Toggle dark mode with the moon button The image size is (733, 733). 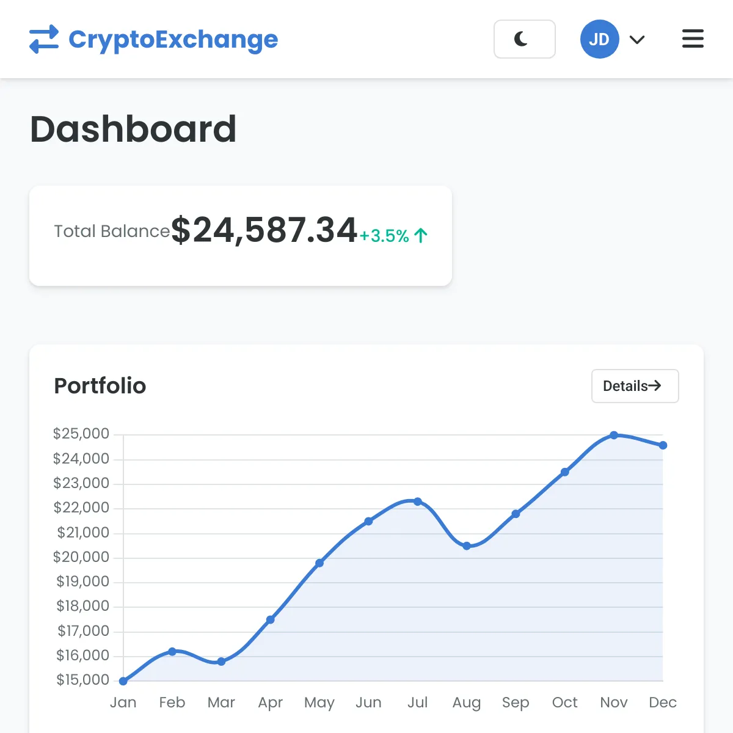pos(525,39)
